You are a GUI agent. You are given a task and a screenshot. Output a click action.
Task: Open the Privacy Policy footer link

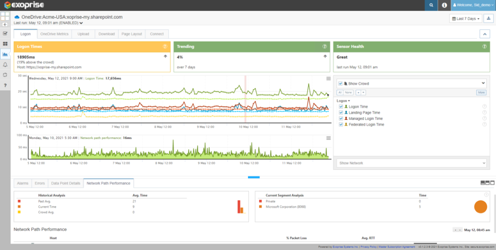369,247
